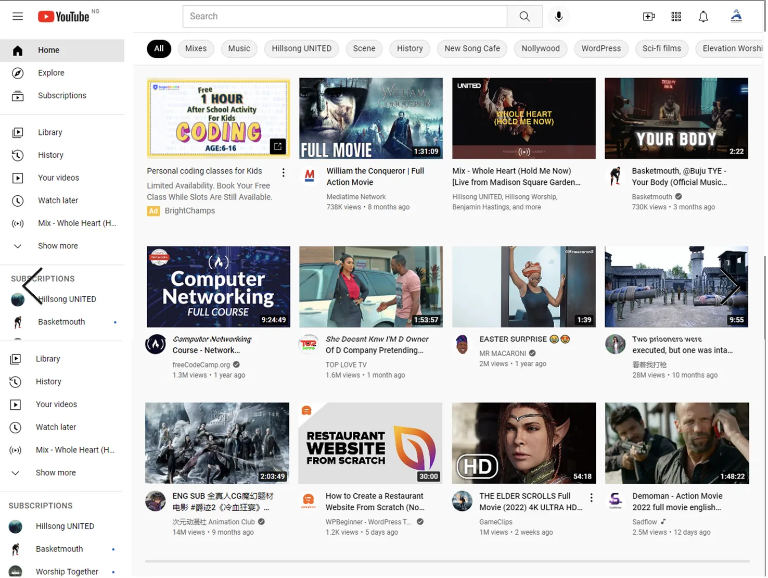Open freeCodeCamp.org channel avatar
Viewport: 768px width, 578px height.
coord(156,345)
